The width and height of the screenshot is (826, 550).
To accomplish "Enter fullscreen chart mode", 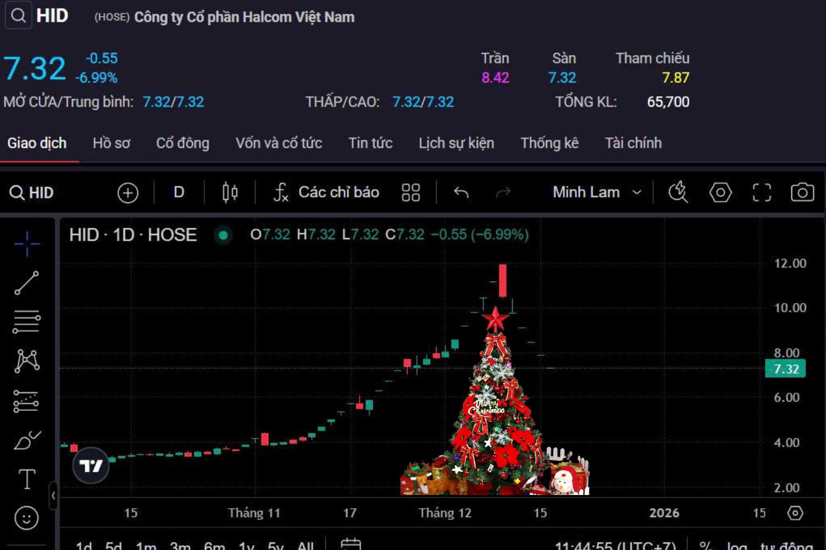I will 762,193.
